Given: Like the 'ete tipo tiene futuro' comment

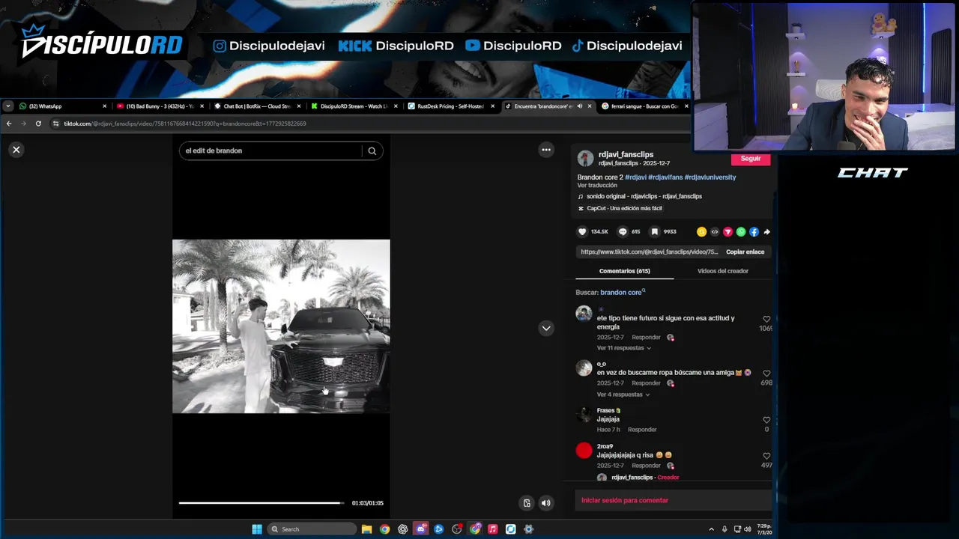Looking at the screenshot, I should click(766, 320).
